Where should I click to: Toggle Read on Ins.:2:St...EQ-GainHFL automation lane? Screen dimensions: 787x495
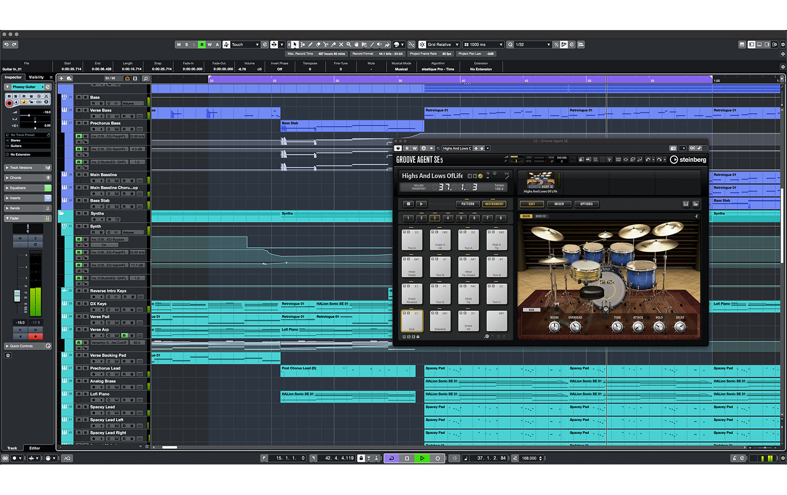click(79, 149)
